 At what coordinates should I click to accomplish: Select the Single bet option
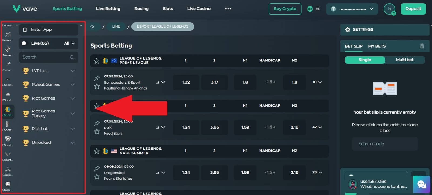tap(364, 60)
